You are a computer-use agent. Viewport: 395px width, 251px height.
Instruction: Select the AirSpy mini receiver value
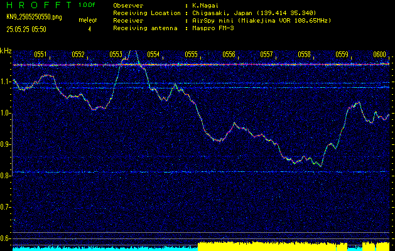point(261,20)
